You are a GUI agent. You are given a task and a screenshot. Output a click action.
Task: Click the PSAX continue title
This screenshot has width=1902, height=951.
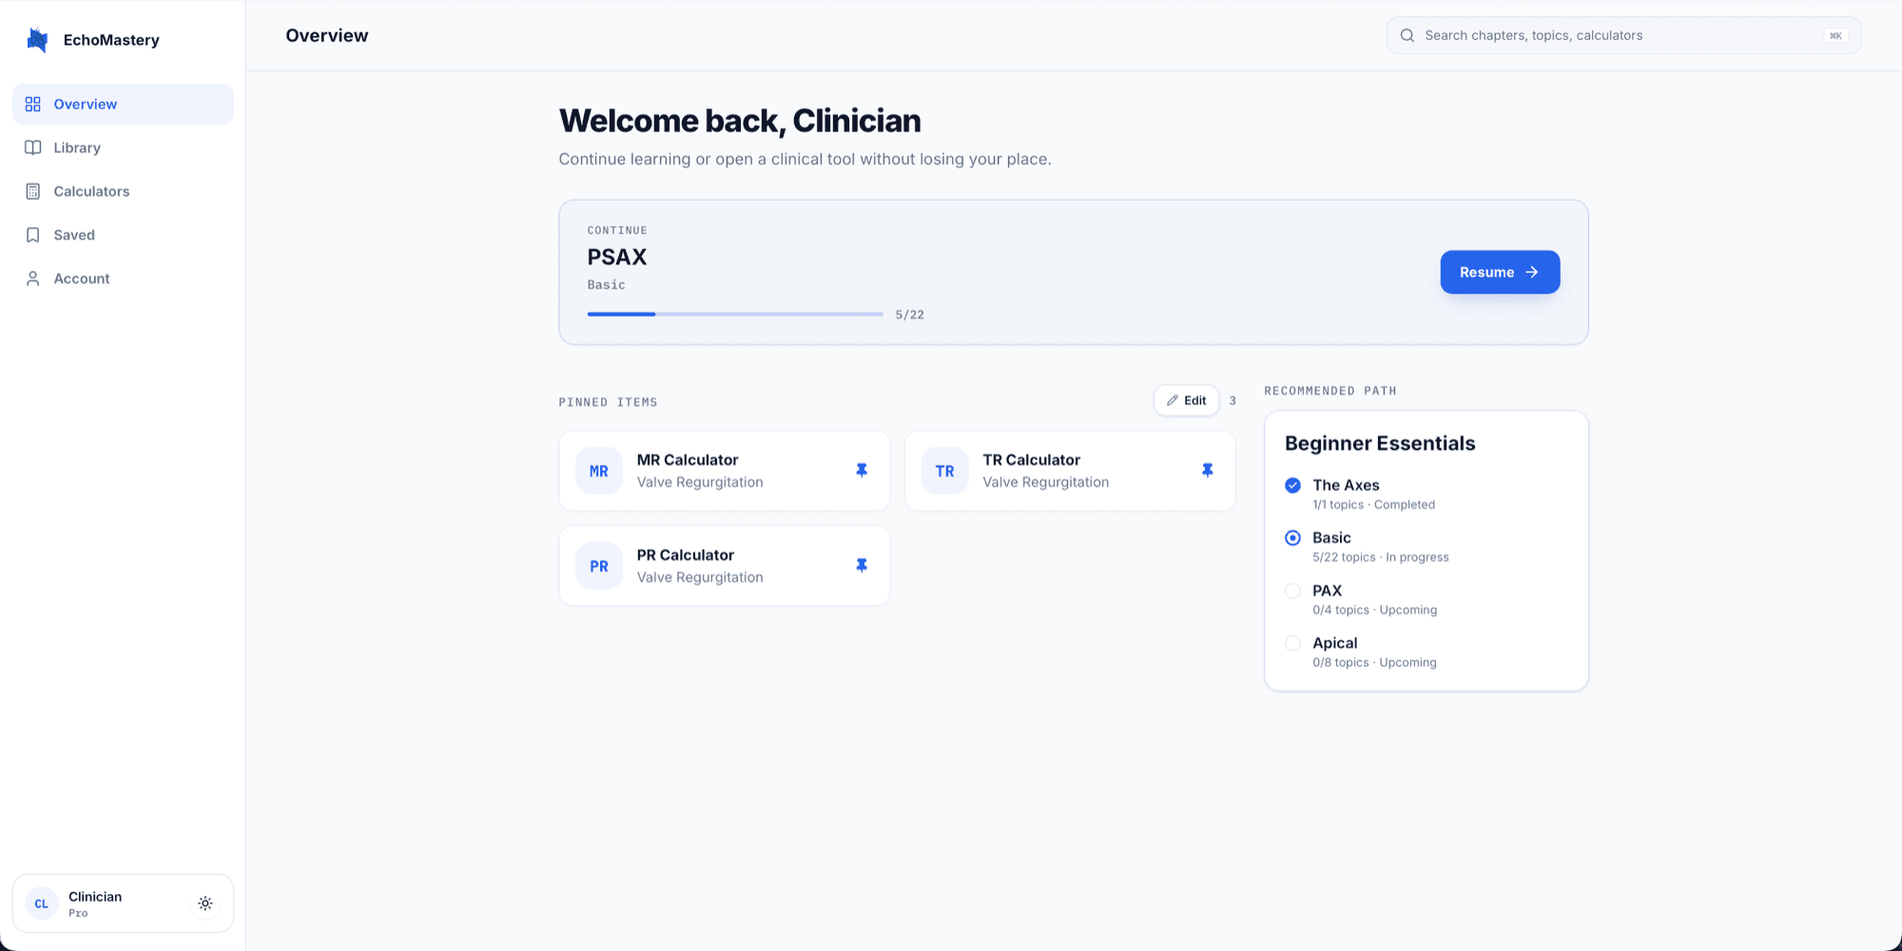coord(617,257)
